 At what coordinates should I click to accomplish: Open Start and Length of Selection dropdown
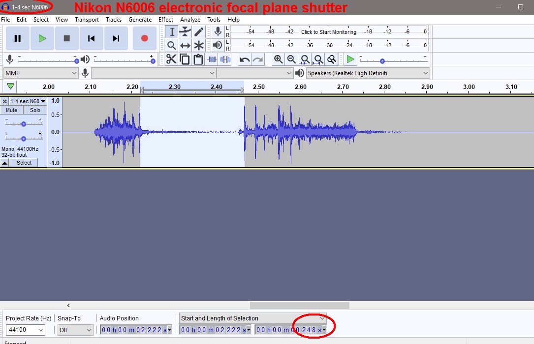click(x=252, y=318)
